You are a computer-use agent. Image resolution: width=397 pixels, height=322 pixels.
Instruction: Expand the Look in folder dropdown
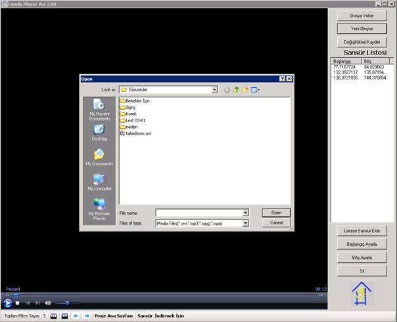[214, 89]
